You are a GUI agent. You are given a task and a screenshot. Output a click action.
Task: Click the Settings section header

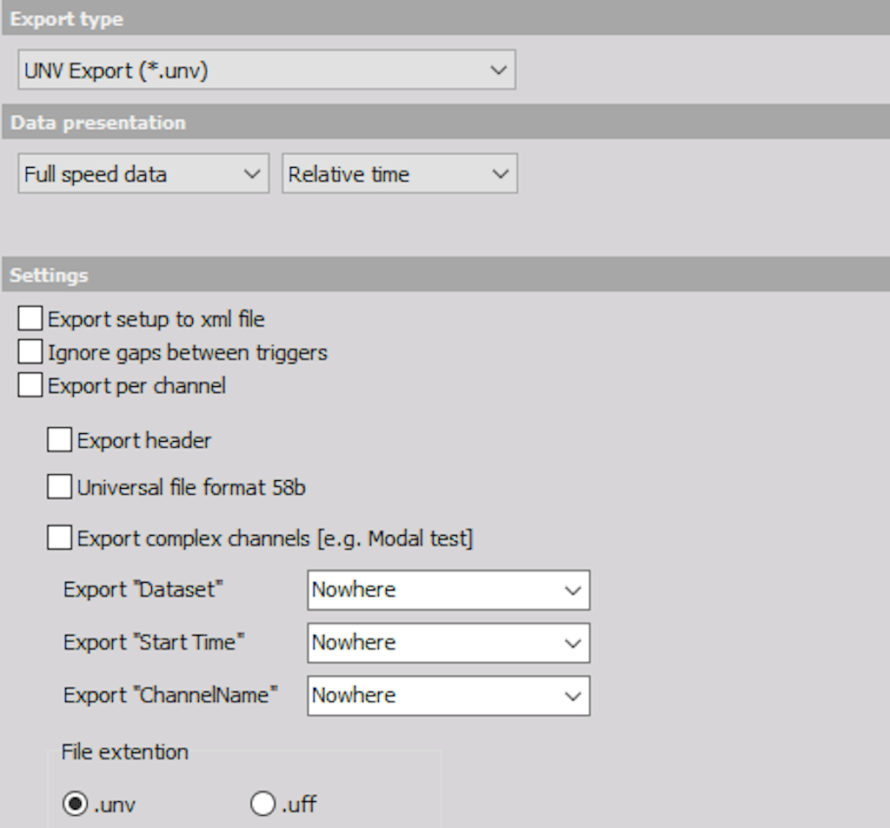coord(446,275)
